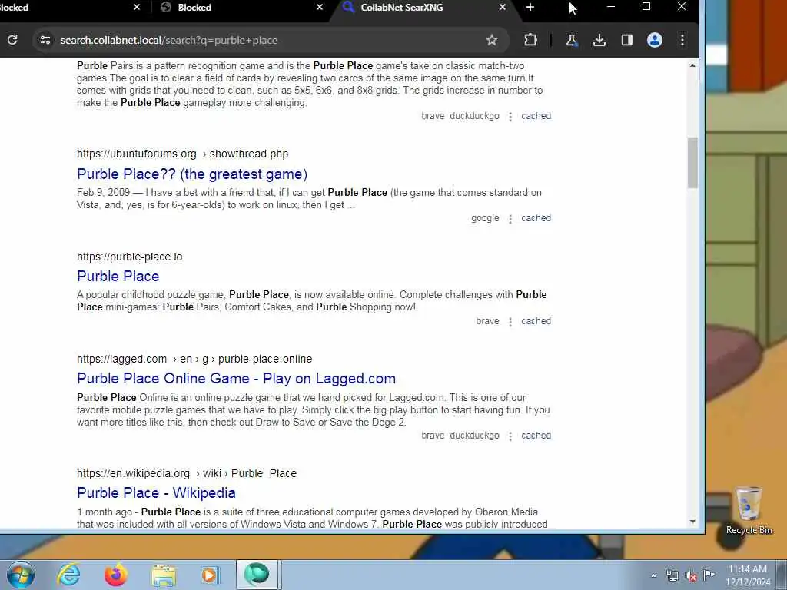Click page scrollbar down arrow
This screenshot has width=787, height=590.
[692, 522]
